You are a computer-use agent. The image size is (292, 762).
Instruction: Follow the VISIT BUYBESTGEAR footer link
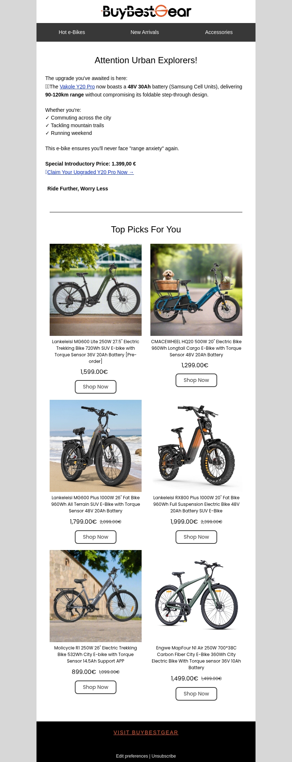point(146,732)
